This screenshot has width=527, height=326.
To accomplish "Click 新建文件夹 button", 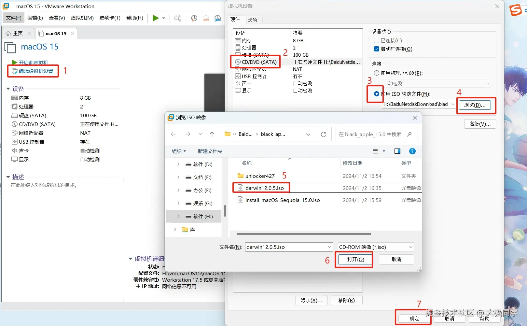I will pyautogui.click(x=210, y=151).
